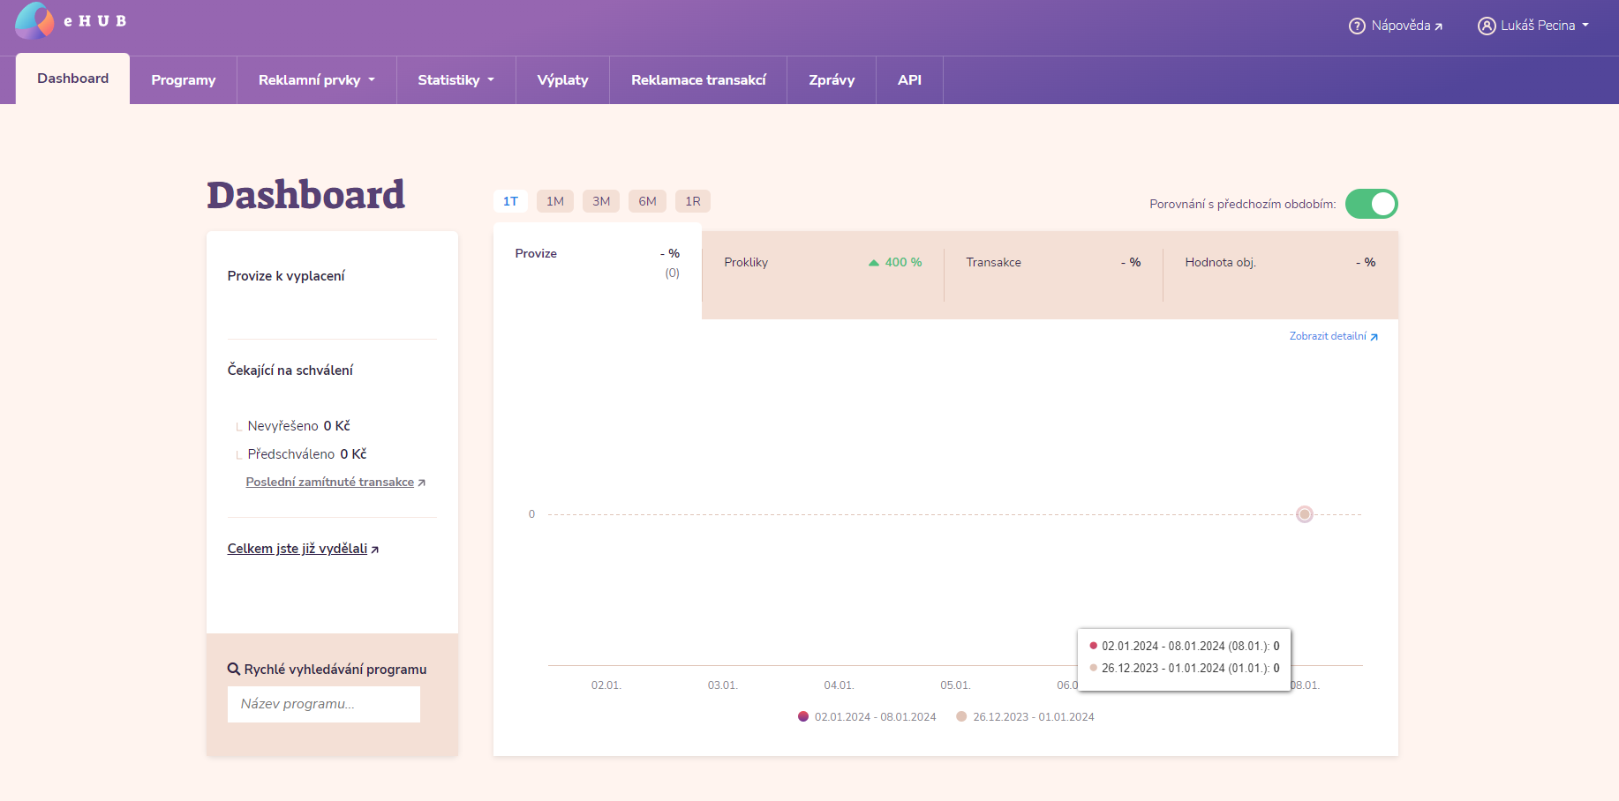
Task: Focus the Název programu search field
Action: coord(323,704)
